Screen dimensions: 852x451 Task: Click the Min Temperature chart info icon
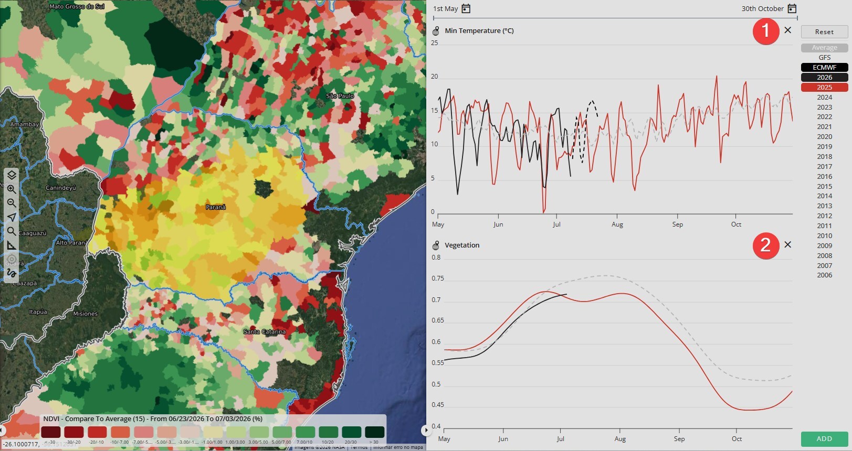[x=436, y=31]
